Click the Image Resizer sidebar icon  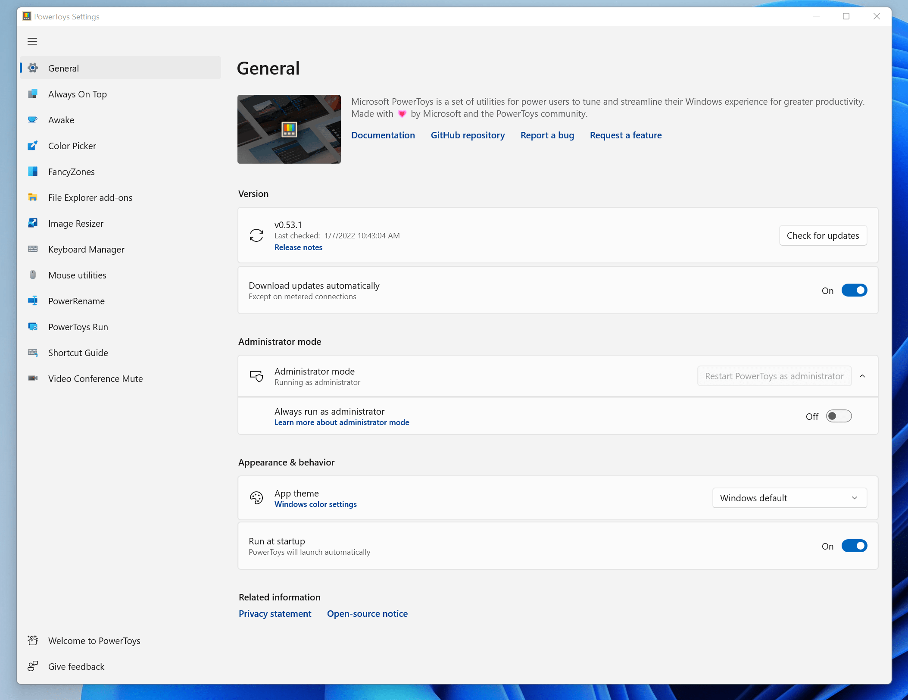click(x=33, y=223)
